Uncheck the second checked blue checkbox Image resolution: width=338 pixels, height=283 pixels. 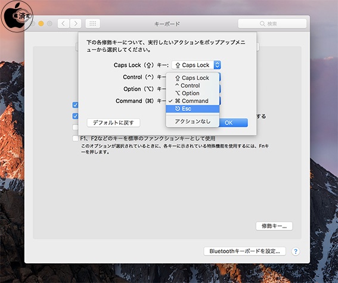tap(75, 116)
